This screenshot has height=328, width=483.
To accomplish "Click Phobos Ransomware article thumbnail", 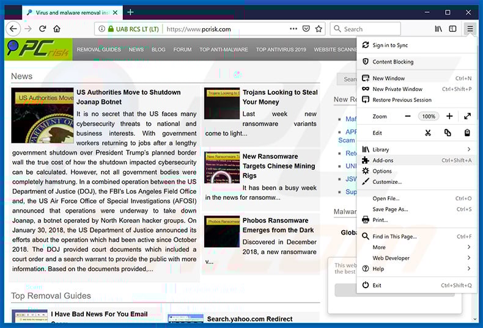I will pyautogui.click(x=222, y=231).
